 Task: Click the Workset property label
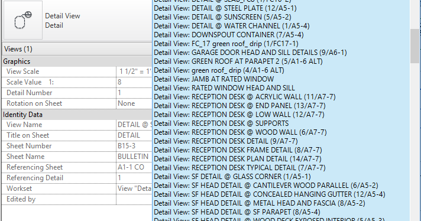pos(19,188)
